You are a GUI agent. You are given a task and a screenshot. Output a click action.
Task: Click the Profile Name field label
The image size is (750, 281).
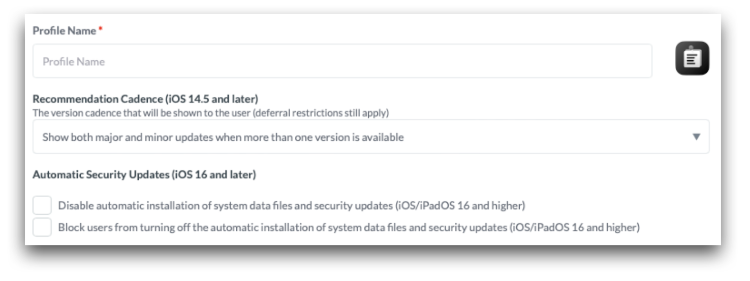pos(64,31)
